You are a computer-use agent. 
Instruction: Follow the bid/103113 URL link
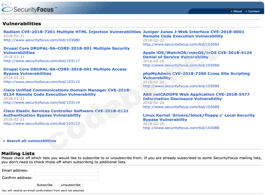coord(42,124)
